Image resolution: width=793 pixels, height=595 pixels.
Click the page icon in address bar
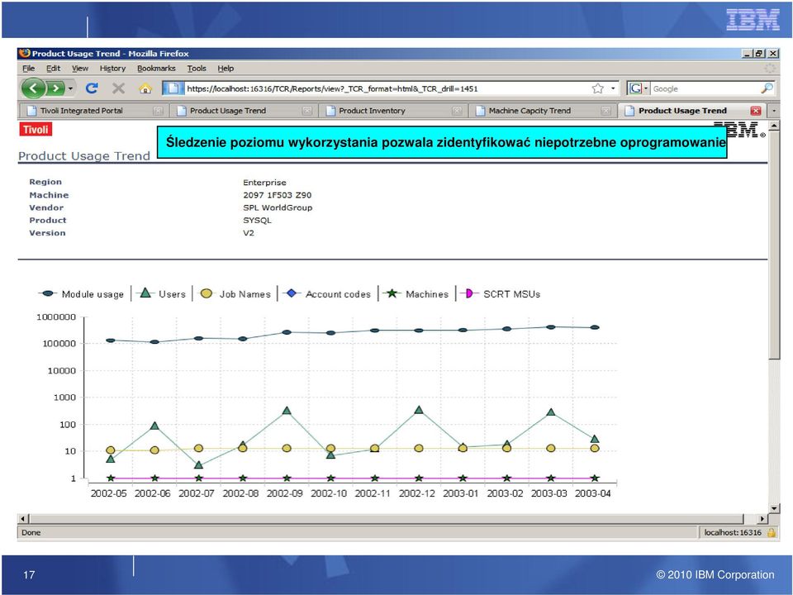tap(173, 88)
